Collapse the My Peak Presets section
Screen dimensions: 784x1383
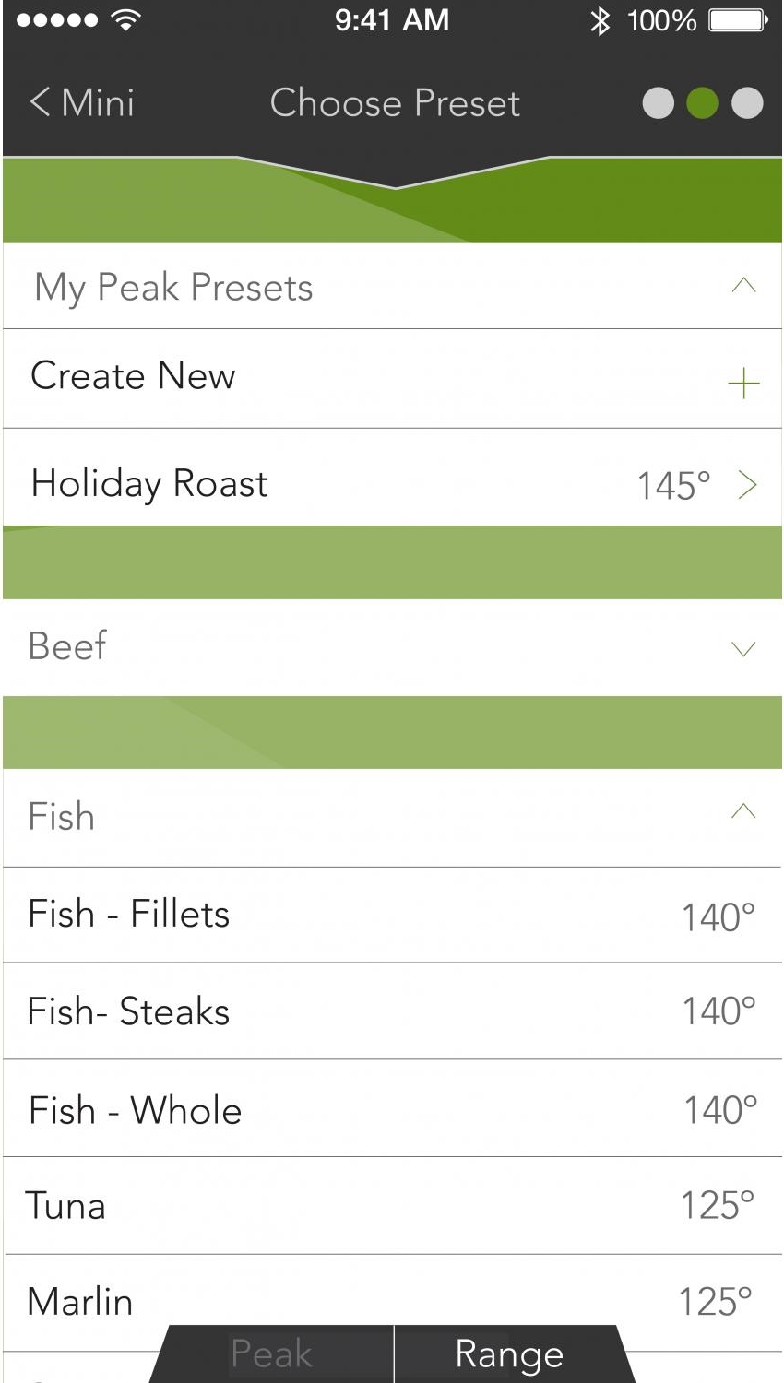point(743,286)
